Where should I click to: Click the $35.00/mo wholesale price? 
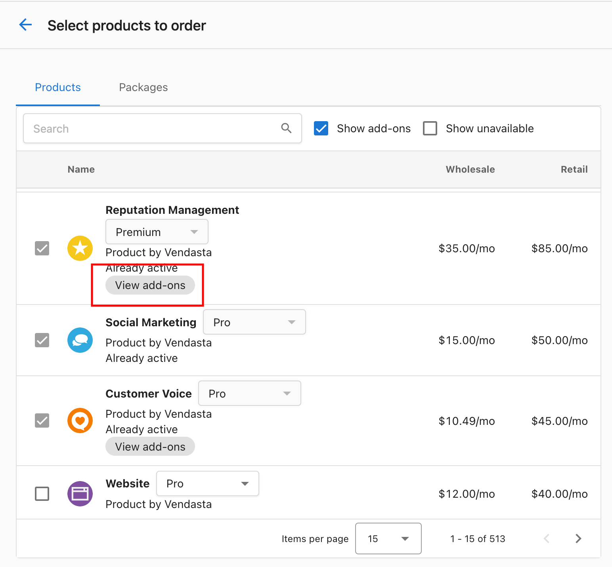pos(467,248)
